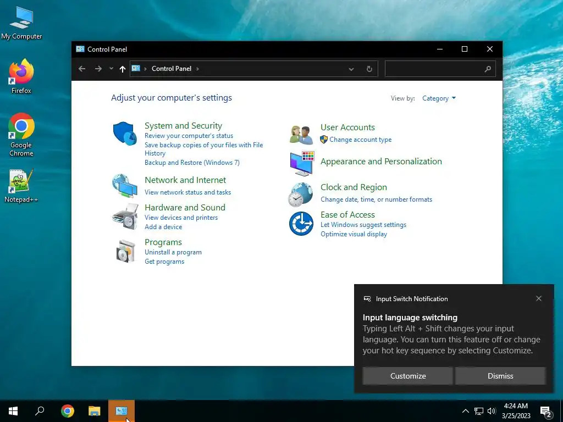Screen dimensions: 563x422
Task: Click Uninstall a program
Action: coord(173,252)
